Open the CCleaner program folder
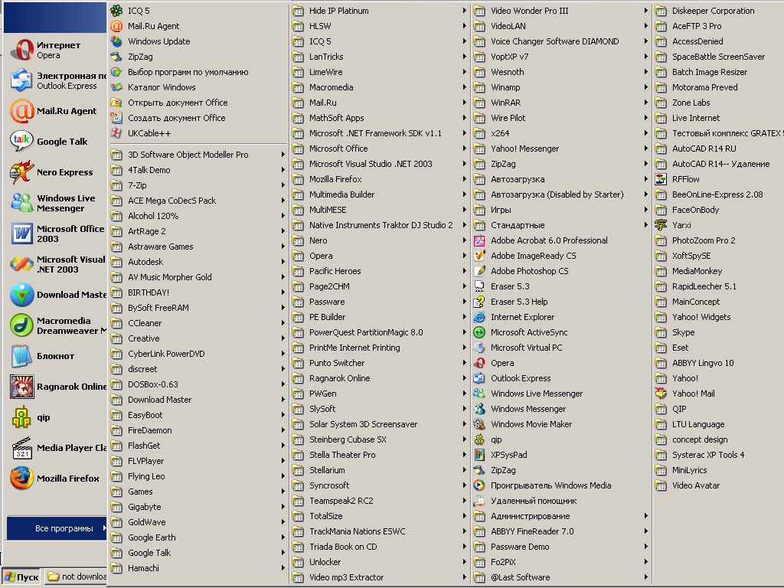Viewport: 784px width, 588px height. click(x=198, y=323)
